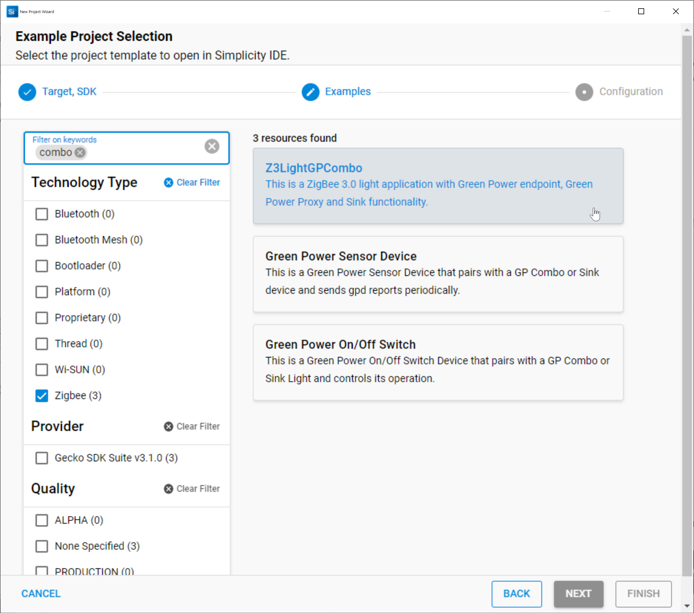Click the 'Provider' heading
694x613 pixels.
(x=57, y=426)
